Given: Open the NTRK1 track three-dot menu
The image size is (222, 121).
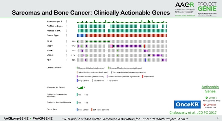Looking at the screenshot, I should pos(67,46).
